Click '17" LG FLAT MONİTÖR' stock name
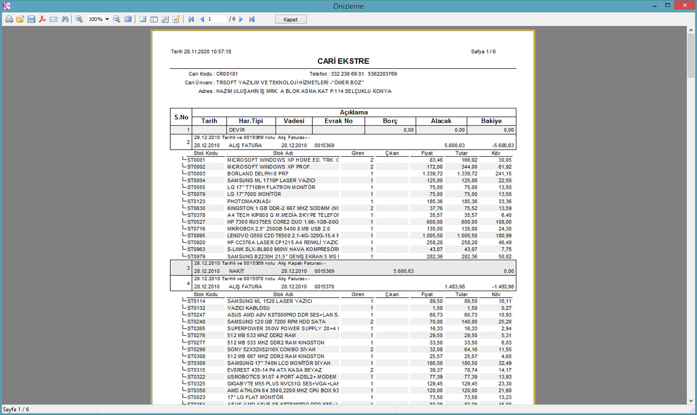The width and height of the screenshot is (697, 415). pos(255,397)
